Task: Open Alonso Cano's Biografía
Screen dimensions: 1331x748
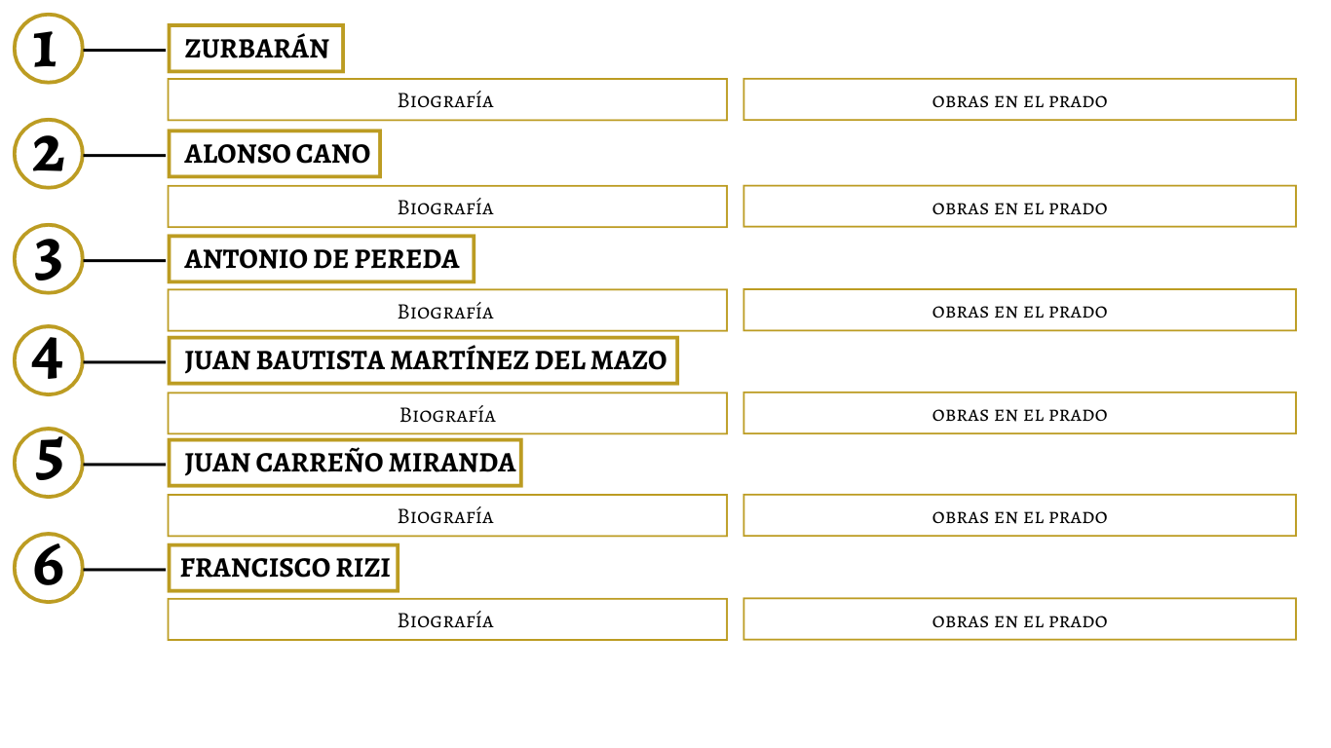Action: coord(447,206)
